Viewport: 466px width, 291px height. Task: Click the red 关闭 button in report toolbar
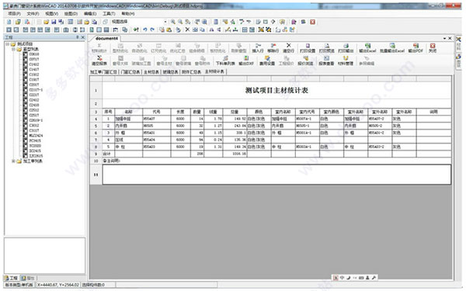[433, 47]
